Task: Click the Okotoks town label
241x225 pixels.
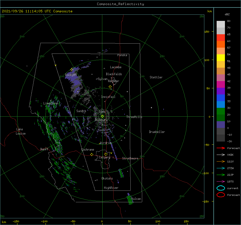Action: (107, 178)
